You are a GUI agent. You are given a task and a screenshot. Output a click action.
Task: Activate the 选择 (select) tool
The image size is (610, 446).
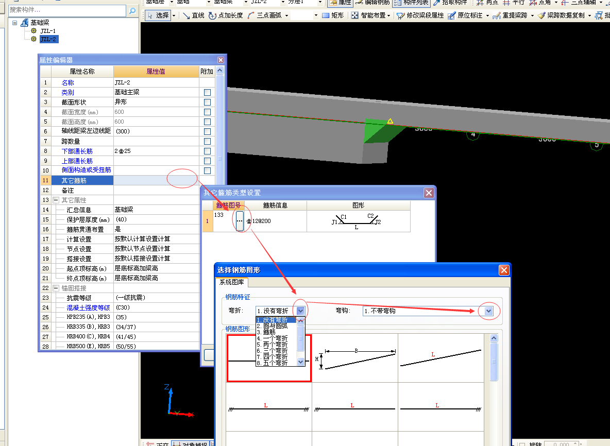[x=158, y=15]
